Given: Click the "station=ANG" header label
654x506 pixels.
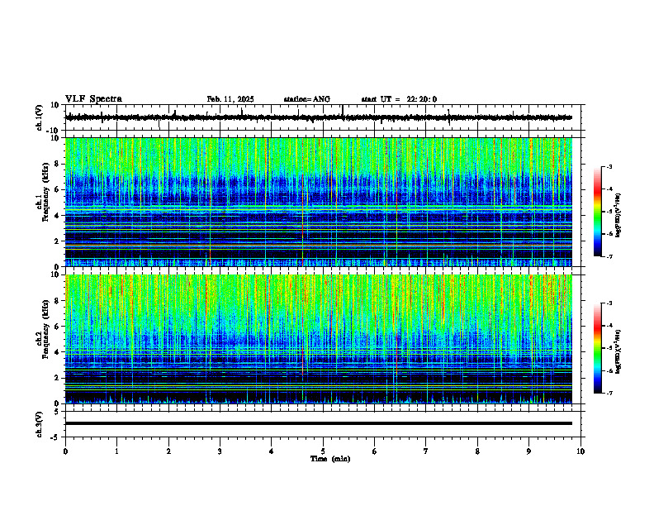Looking at the screenshot, I should [x=307, y=99].
